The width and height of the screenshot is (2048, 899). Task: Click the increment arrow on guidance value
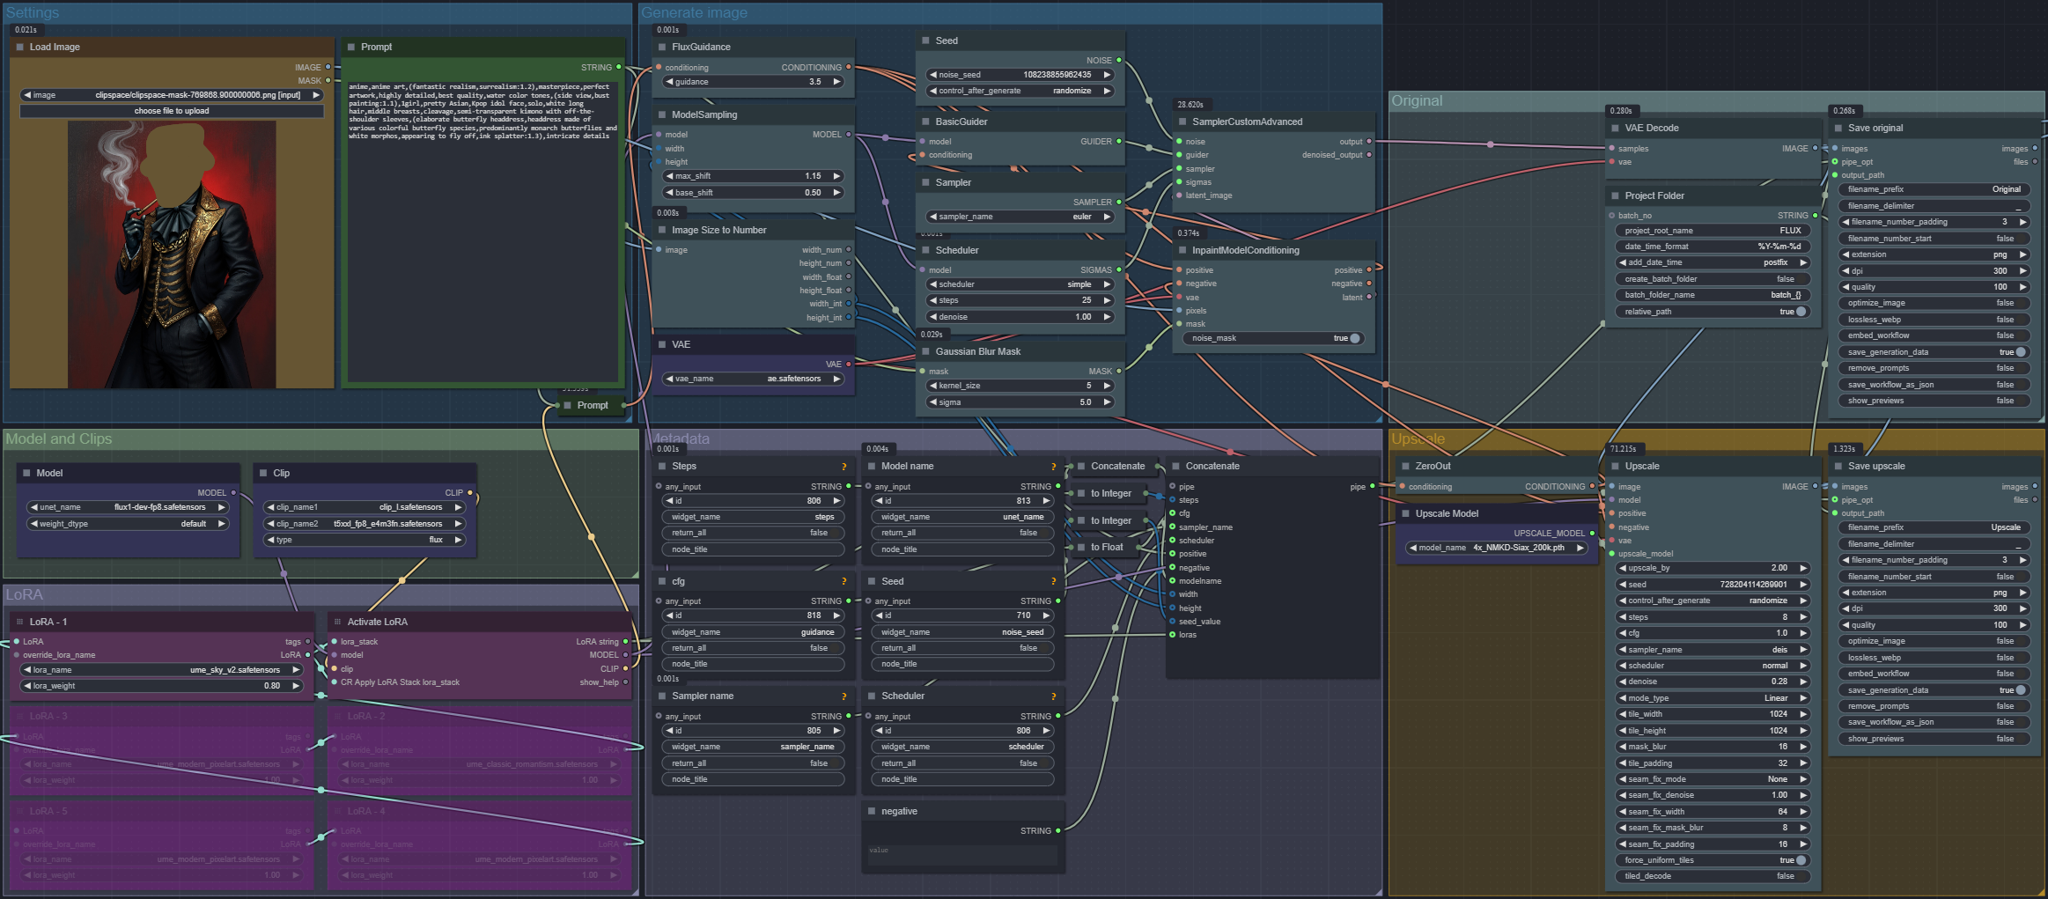click(836, 82)
